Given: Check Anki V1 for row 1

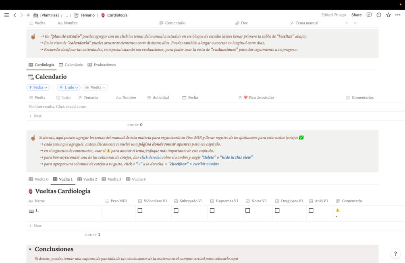Looking at the screenshot, I should pyautogui.click(x=311, y=211).
